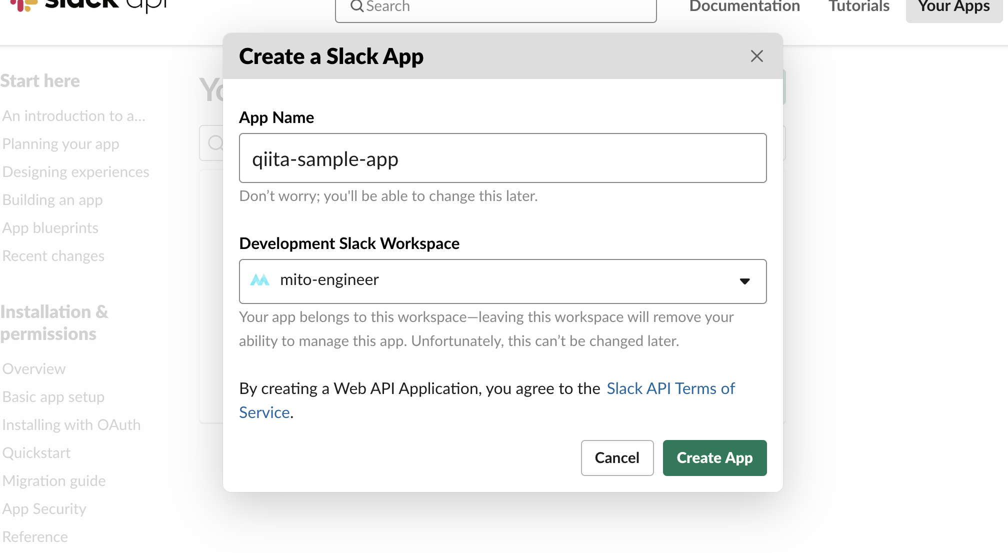Click the search magnifier icon in header
Viewport: 1008px width, 553px height.
(x=357, y=6)
